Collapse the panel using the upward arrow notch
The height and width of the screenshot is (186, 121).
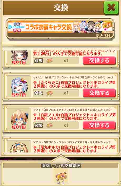(x=61, y=157)
